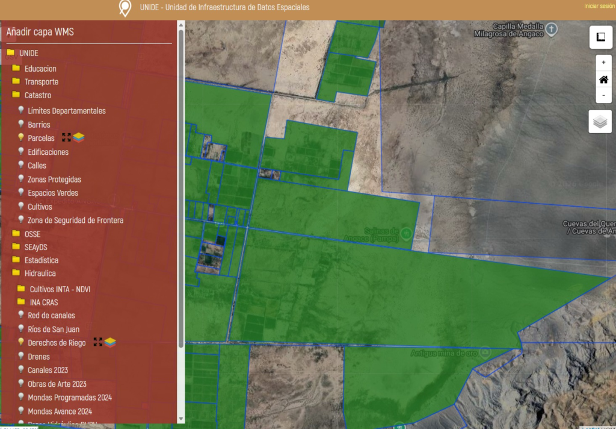Zoom out of the map
Screen dimensions: 616x429
coord(603,95)
